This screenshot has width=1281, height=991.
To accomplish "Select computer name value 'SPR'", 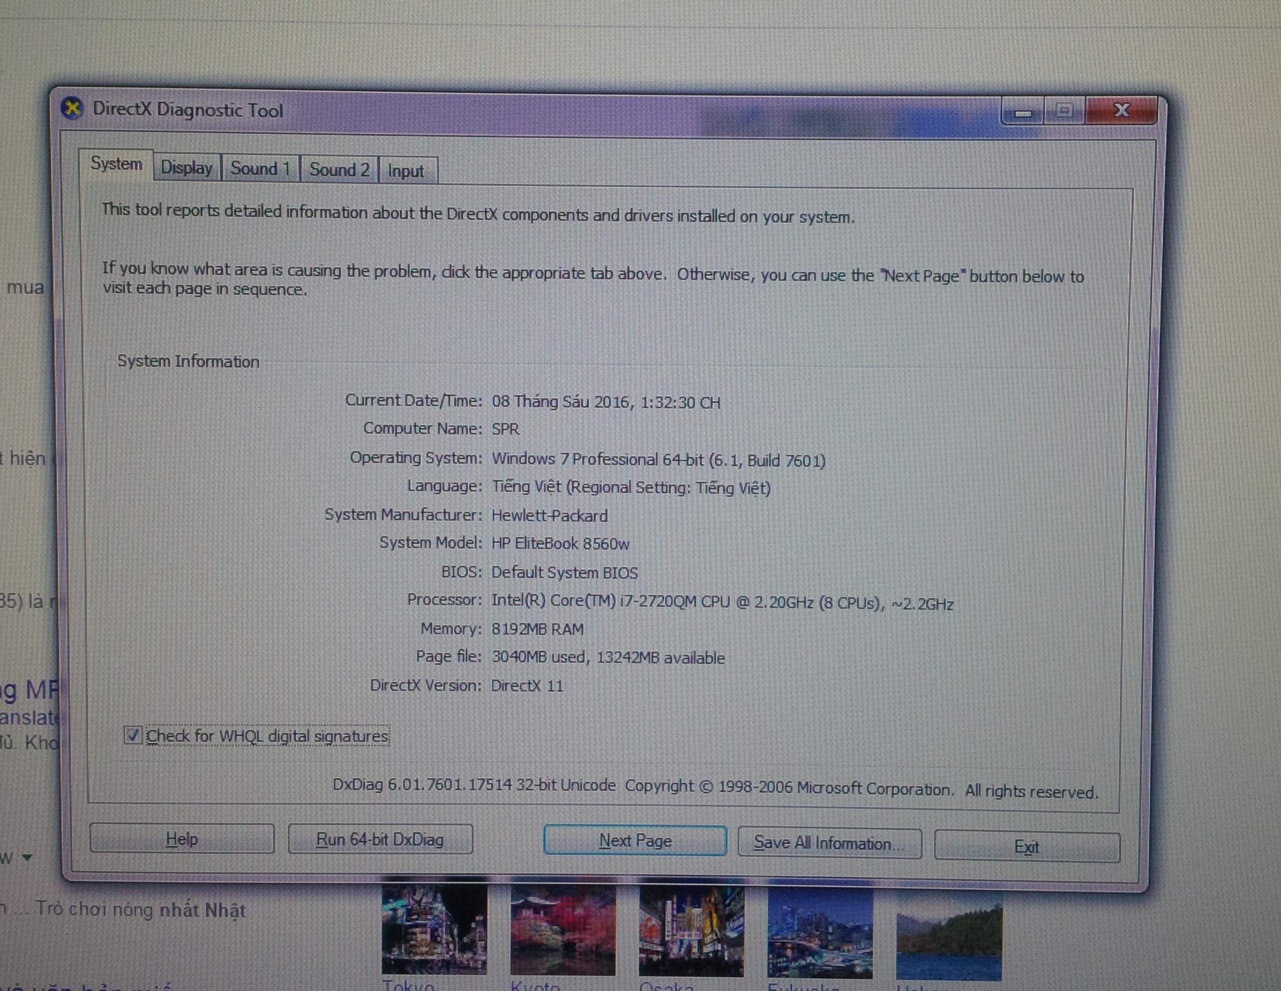I will tap(505, 429).
